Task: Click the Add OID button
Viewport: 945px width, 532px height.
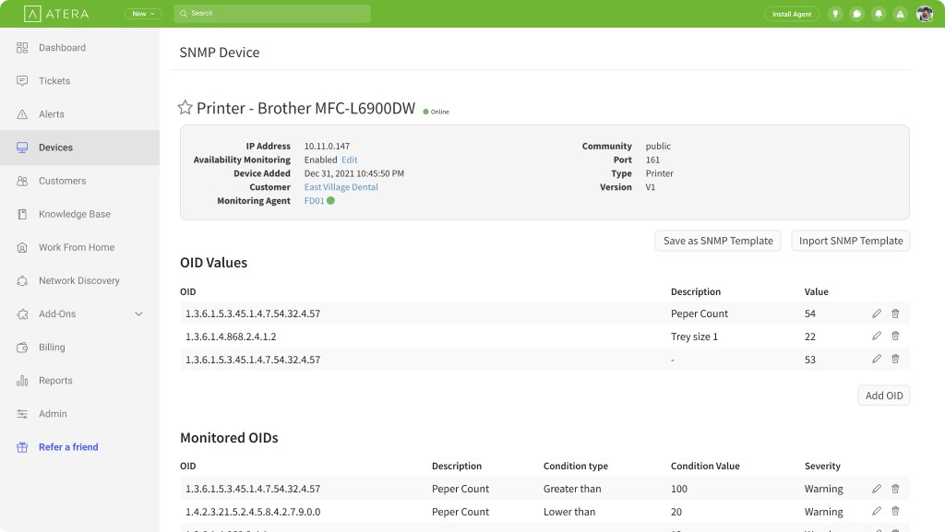Action: tap(883, 396)
